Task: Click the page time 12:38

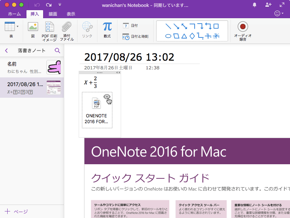Action: tap(153, 68)
